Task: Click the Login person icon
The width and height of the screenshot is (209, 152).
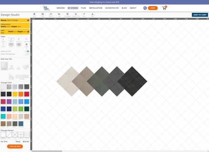Action: (x=92, y=14)
